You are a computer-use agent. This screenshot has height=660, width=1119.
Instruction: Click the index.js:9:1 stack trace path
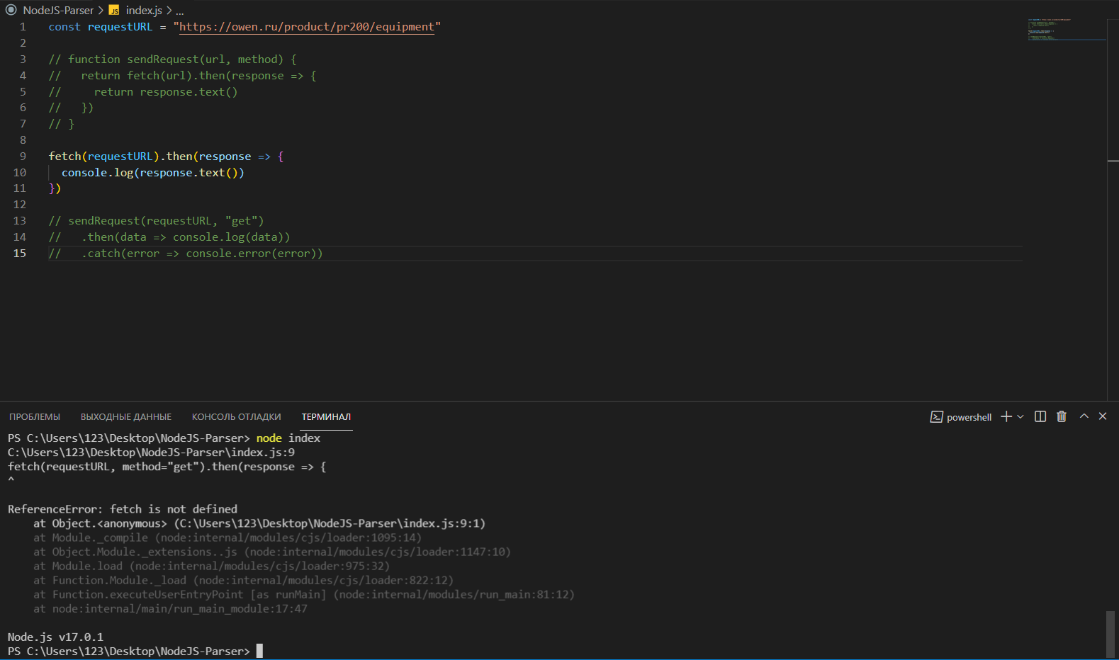[330, 523]
